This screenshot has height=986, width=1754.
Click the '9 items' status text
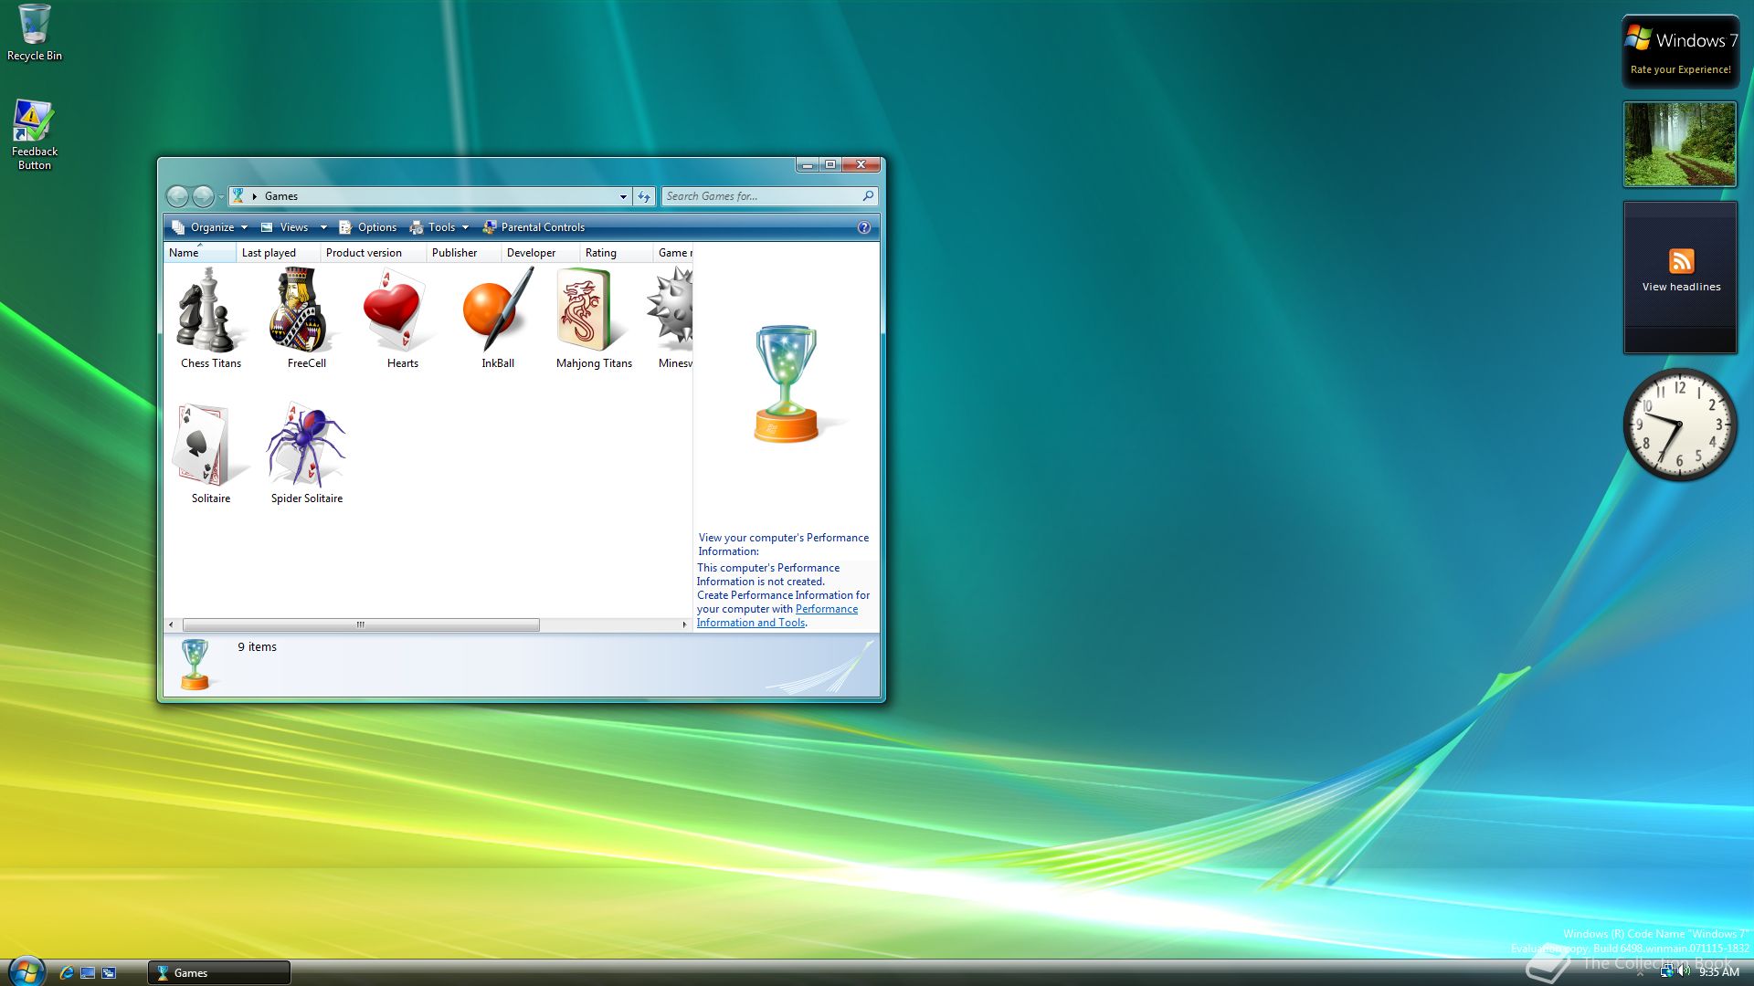pyautogui.click(x=257, y=646)
